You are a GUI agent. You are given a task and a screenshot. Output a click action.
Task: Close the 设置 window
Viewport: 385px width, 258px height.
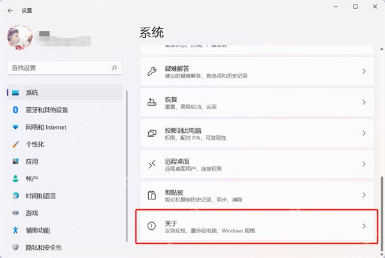(x=375, y=6)
